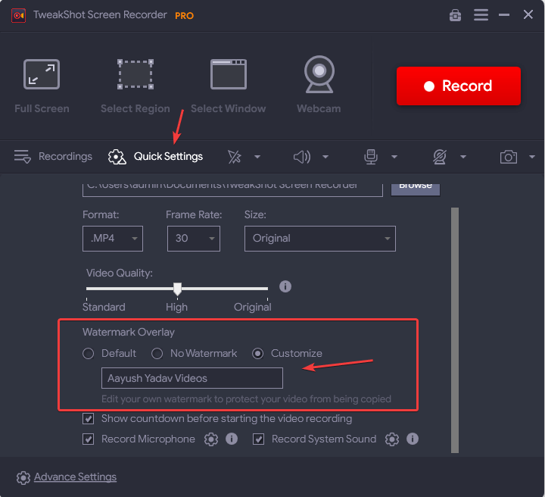Open Record System Sound gear settings
545x497 pixels.
[x=391, y=439]
